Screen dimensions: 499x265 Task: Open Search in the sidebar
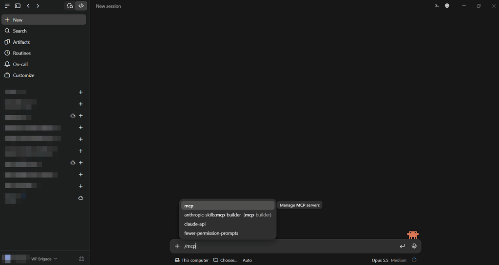[44, 31]
